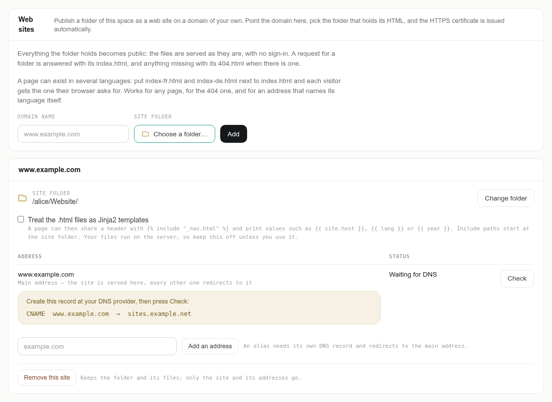Click www.example.com in the address row
The image size is (552, 402).
(46, 275)
